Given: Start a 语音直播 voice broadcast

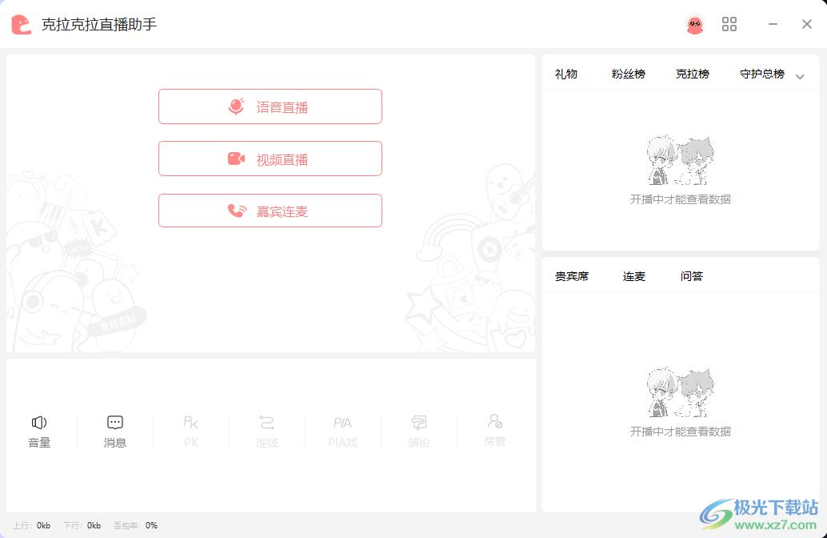Looking at the screenshot, I should click(270, 106).
